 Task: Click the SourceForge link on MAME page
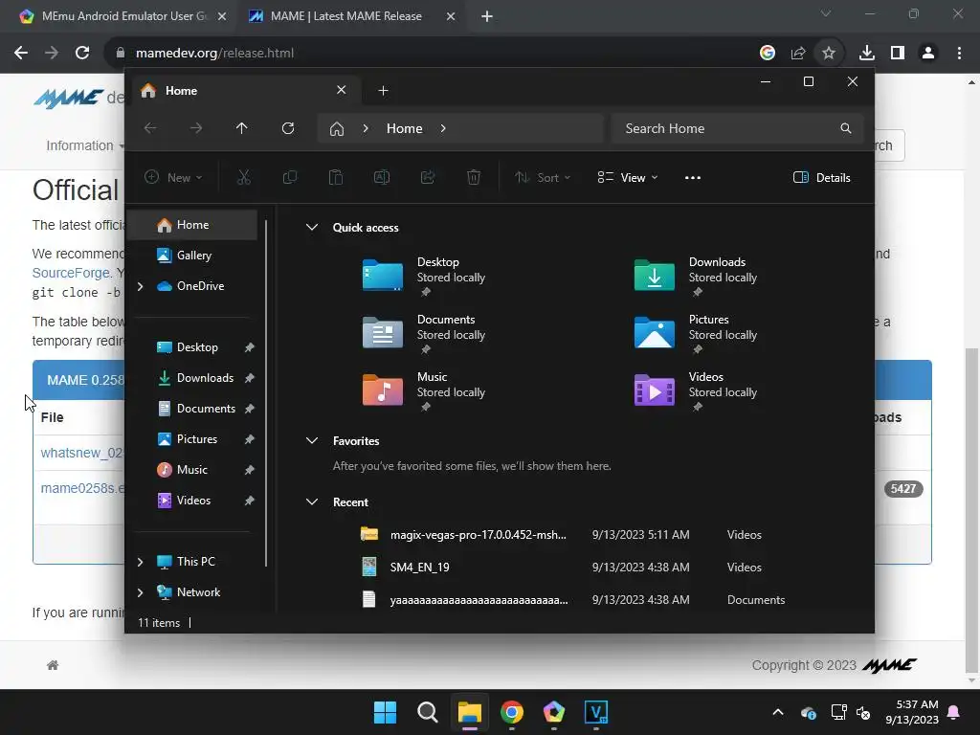(71, 273)
